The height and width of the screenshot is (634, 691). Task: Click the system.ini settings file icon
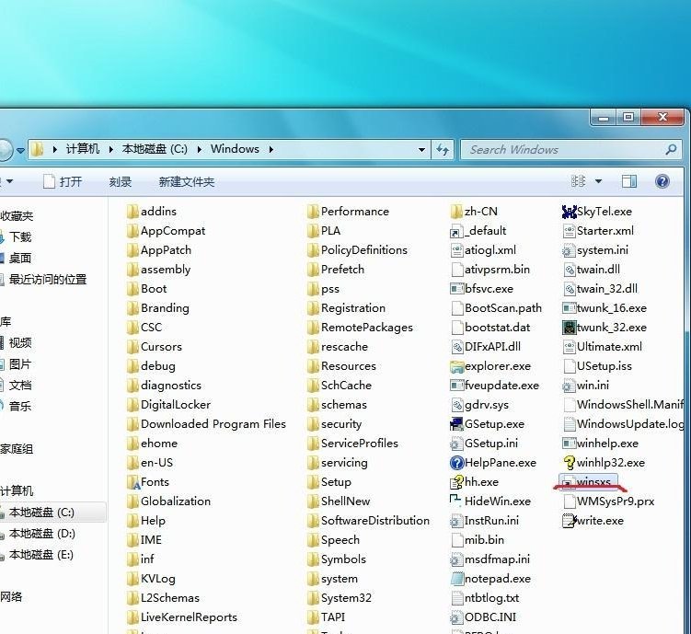(x=569, y=250)
